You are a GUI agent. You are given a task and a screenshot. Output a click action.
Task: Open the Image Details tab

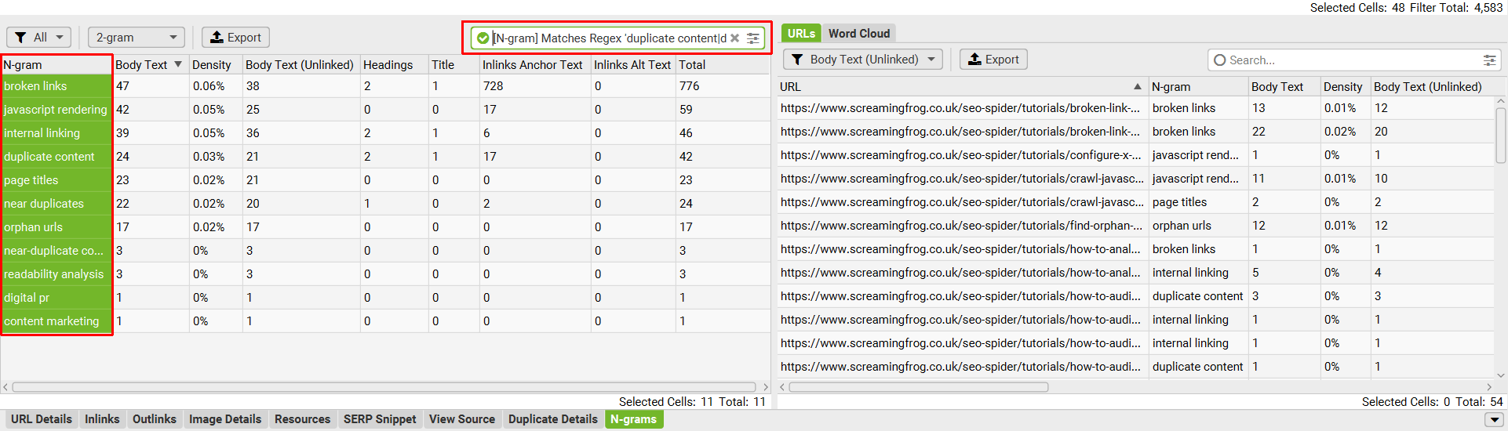coord(225,419)
